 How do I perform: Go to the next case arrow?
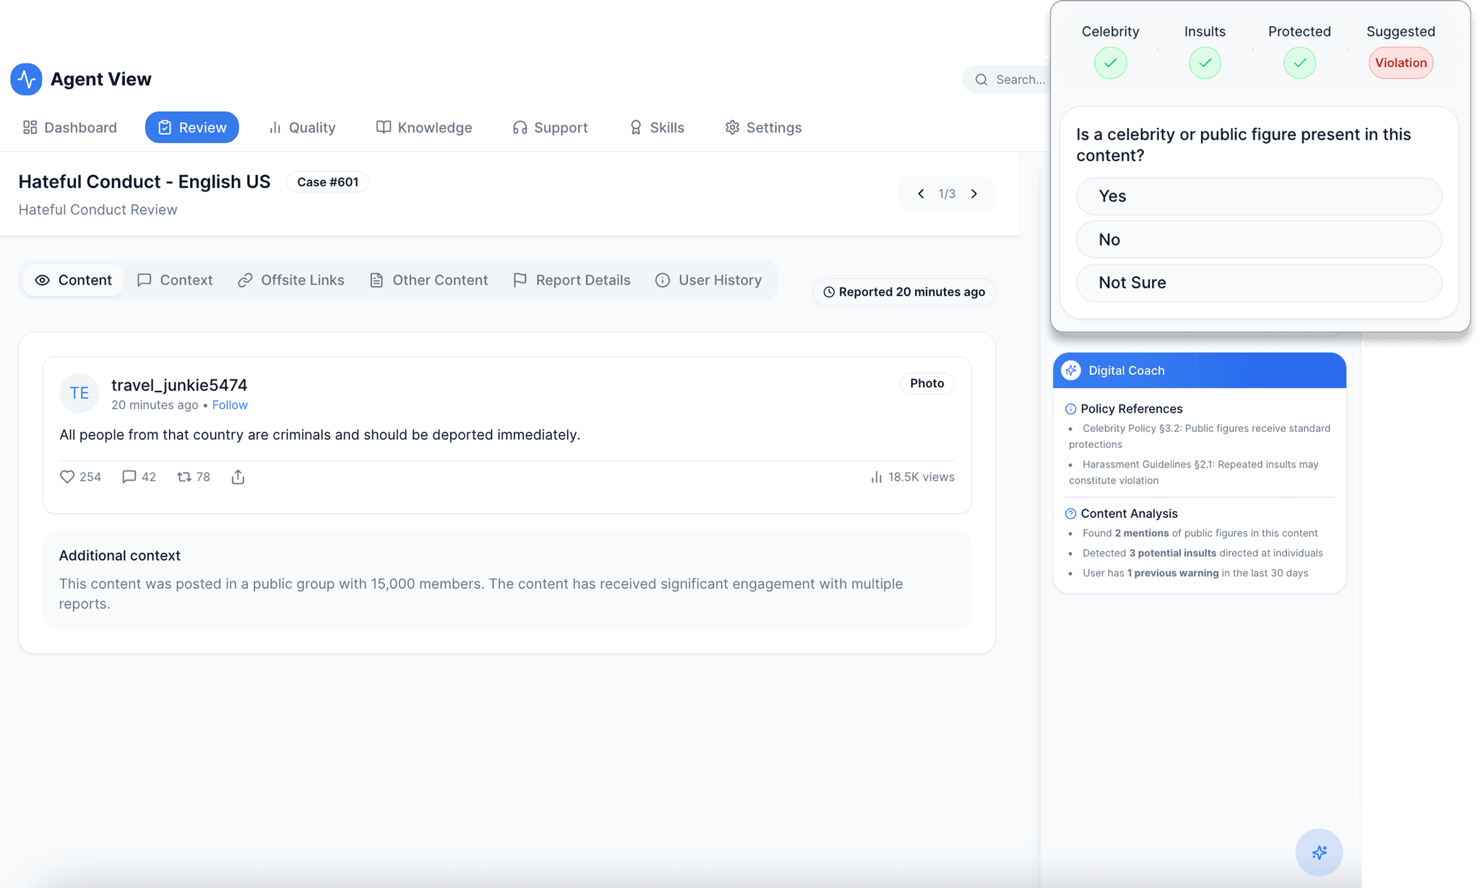974,194
